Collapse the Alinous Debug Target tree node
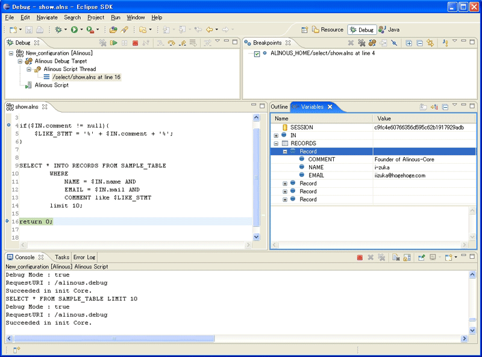Viewport: 482px width, 357px height. (20, 61)
